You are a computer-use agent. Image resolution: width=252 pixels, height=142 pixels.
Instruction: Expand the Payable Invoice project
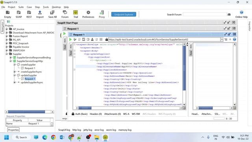(x=7, y=47)
